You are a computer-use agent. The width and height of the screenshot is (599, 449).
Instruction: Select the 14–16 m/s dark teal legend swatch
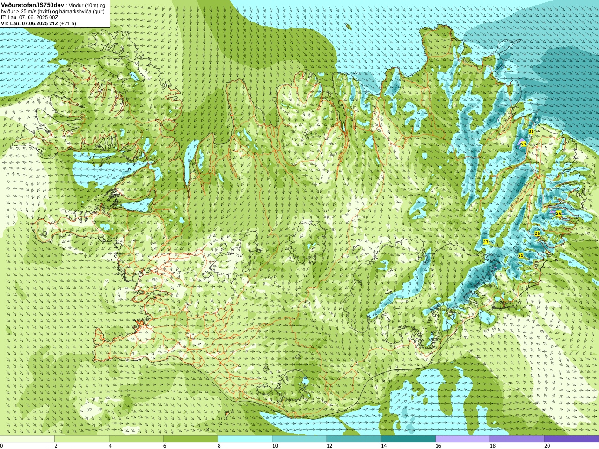point(408,439)
